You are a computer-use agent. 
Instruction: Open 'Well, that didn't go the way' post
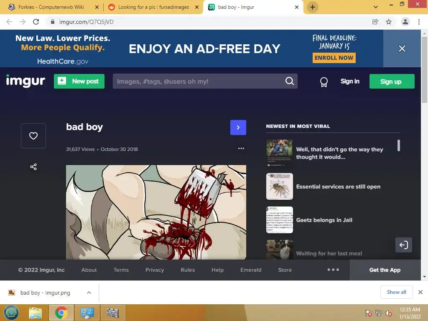pos(339,153)
